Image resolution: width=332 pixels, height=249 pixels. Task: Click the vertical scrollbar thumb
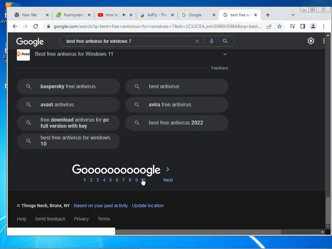(328, 210)
